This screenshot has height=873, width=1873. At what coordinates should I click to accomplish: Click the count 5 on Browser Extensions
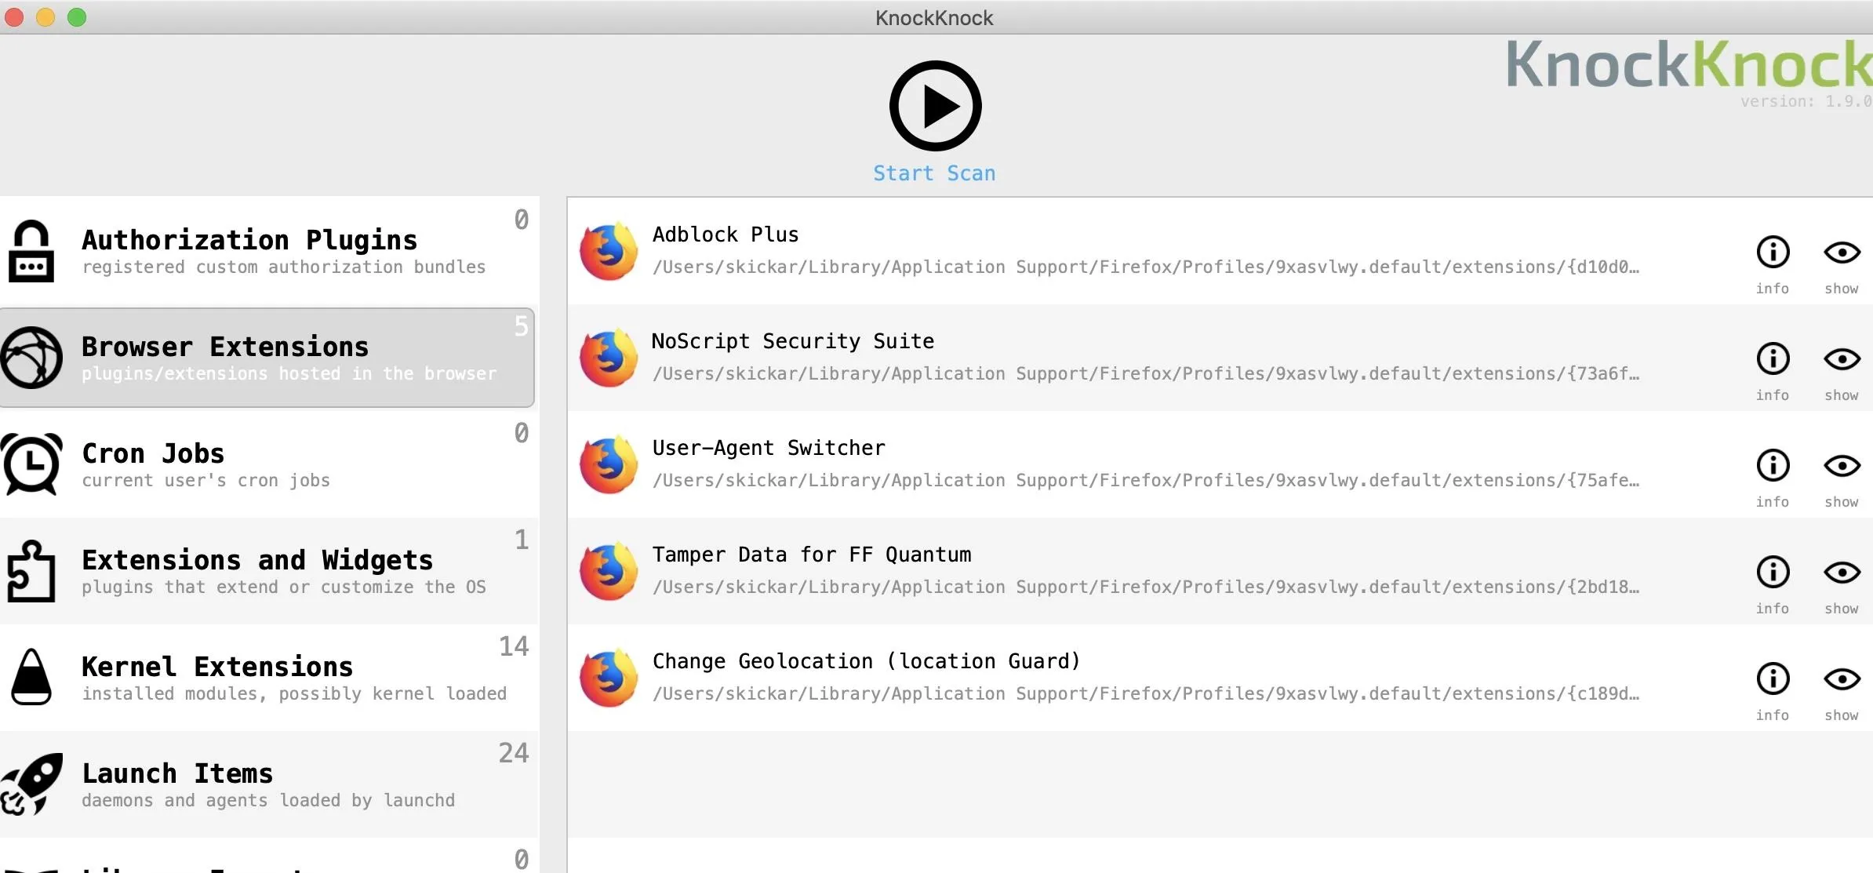pyautogui.click(x=522, y=326)
